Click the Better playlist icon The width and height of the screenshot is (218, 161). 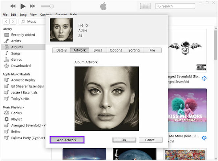click(x=7, y=132)
